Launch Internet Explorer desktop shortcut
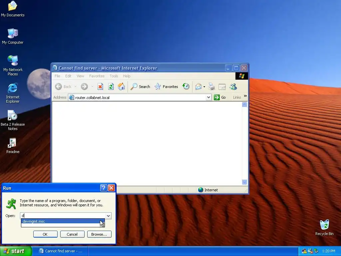 13,93
